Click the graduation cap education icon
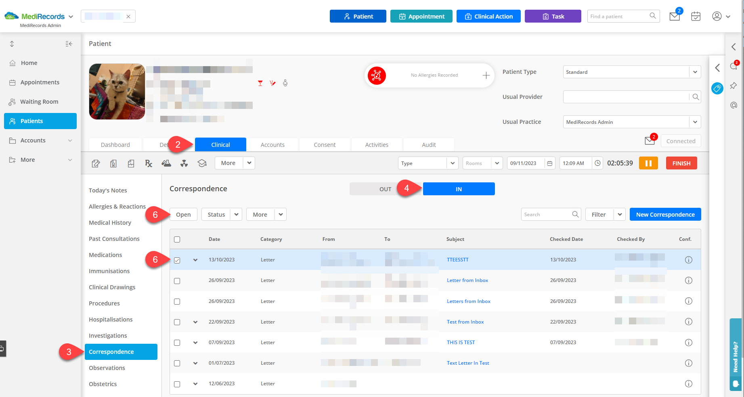The height and width of the screenshot is (397, 744). pos(202,163)
